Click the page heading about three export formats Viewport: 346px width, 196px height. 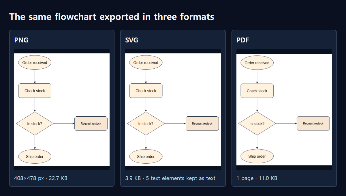112,17
